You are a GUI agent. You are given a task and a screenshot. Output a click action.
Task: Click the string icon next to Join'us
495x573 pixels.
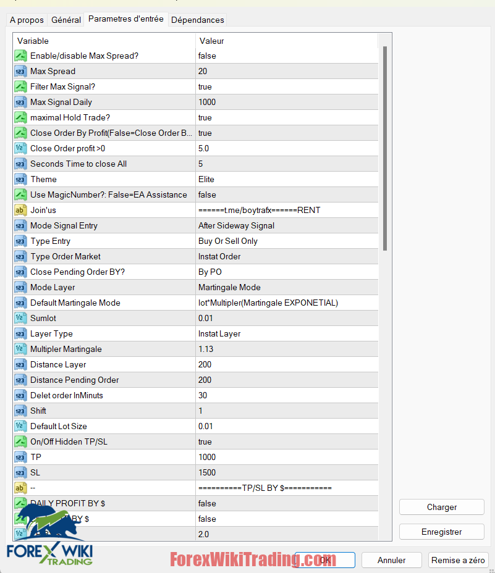pyautogui.click(x=20, y=210)
